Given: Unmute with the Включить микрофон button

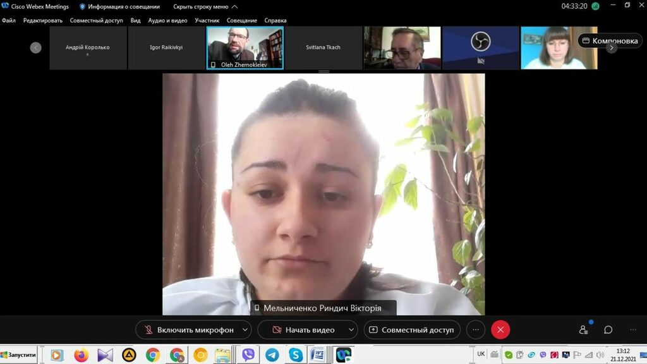Looking at the screenshot, I should click(x=188, y=330).
